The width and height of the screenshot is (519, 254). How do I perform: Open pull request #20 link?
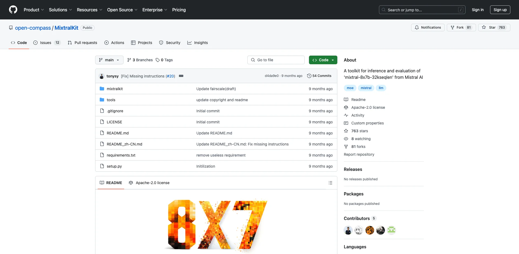click(x=171, y=76)
